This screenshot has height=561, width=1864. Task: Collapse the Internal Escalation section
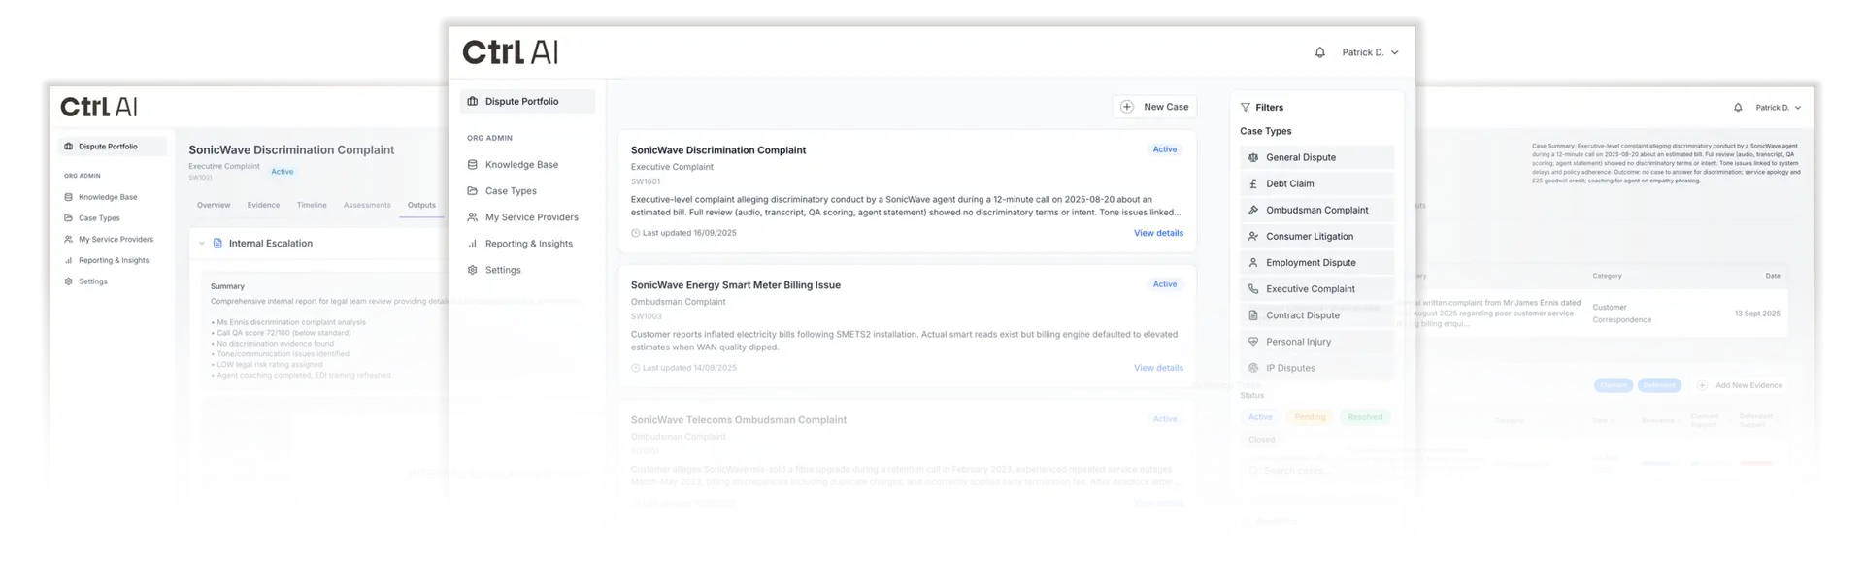202,244
